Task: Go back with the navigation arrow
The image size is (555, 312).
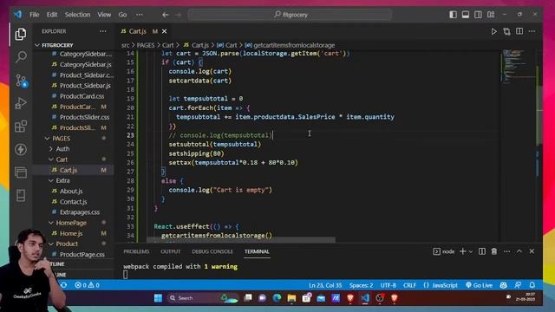Action: coord(166,15)
